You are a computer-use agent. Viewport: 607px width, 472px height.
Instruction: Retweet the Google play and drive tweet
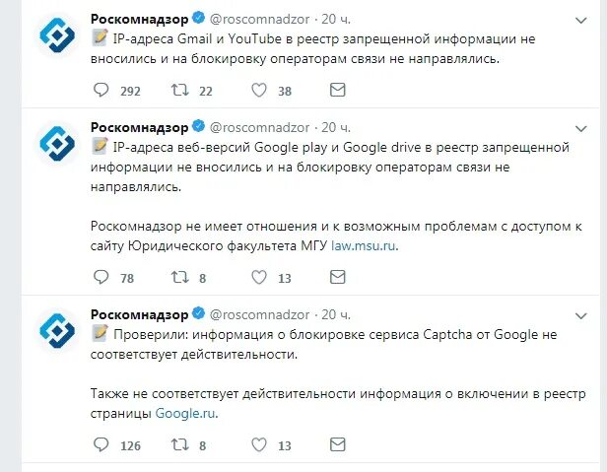[x=180, y=277]
